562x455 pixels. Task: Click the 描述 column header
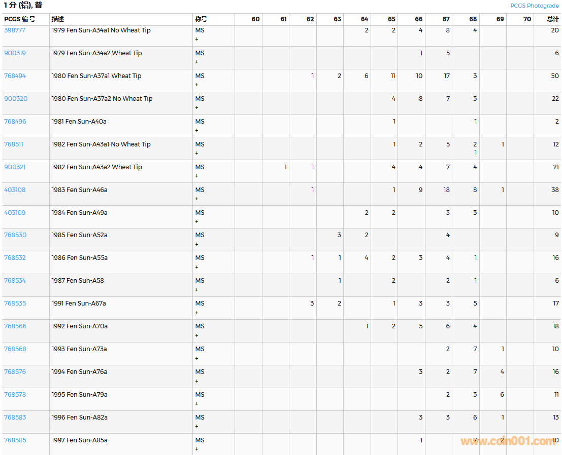point(57,19)
